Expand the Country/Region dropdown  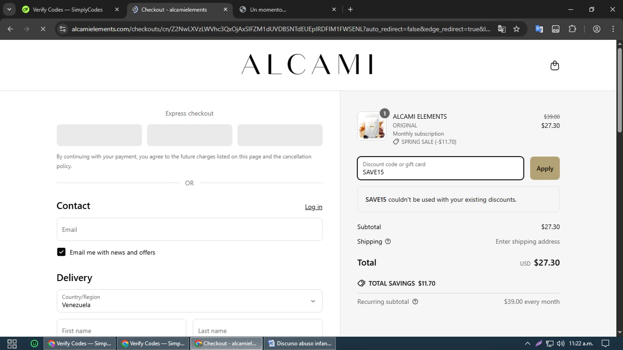189,301
